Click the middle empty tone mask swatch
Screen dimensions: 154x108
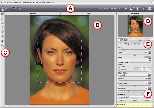143,69
